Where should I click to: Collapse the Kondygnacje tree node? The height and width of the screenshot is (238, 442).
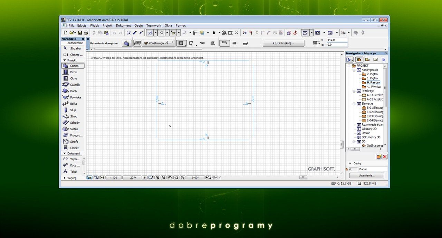coord(354,70)
